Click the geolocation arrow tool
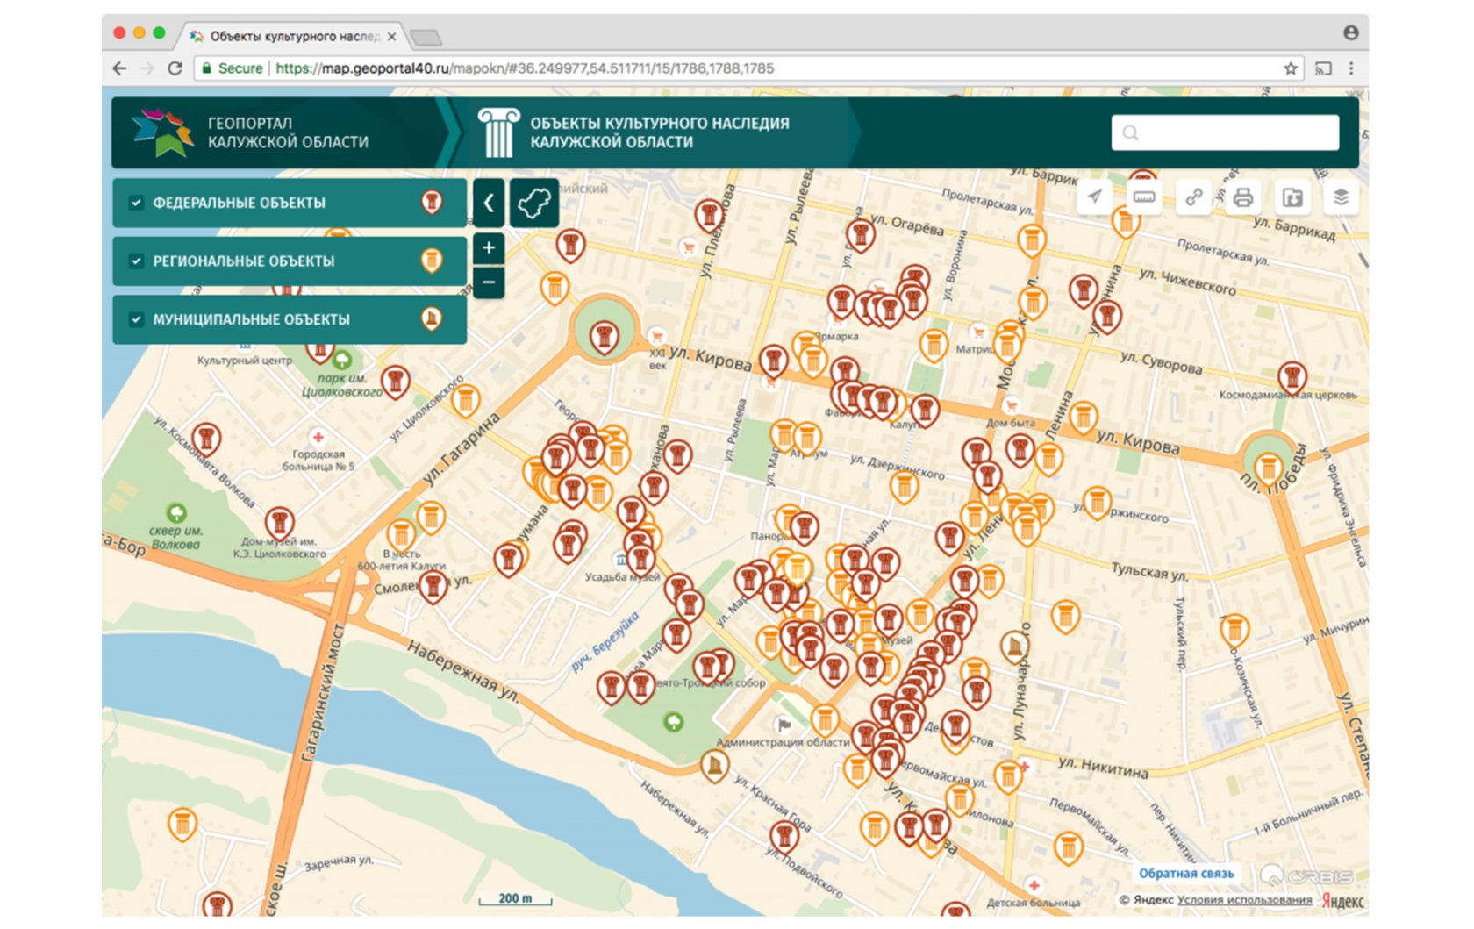 pos(1095,197)
